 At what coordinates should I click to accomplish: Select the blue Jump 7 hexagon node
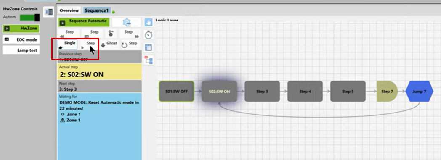coord(420,92)
